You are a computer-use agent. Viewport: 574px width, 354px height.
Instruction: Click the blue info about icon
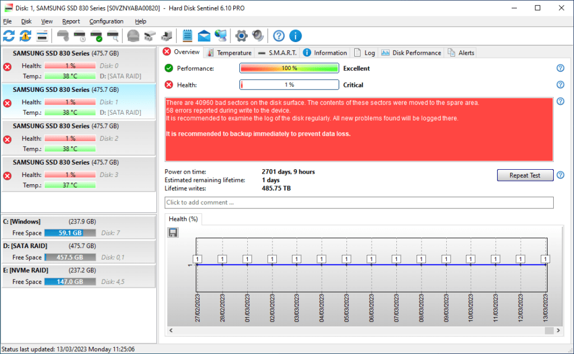click(295, 36)
